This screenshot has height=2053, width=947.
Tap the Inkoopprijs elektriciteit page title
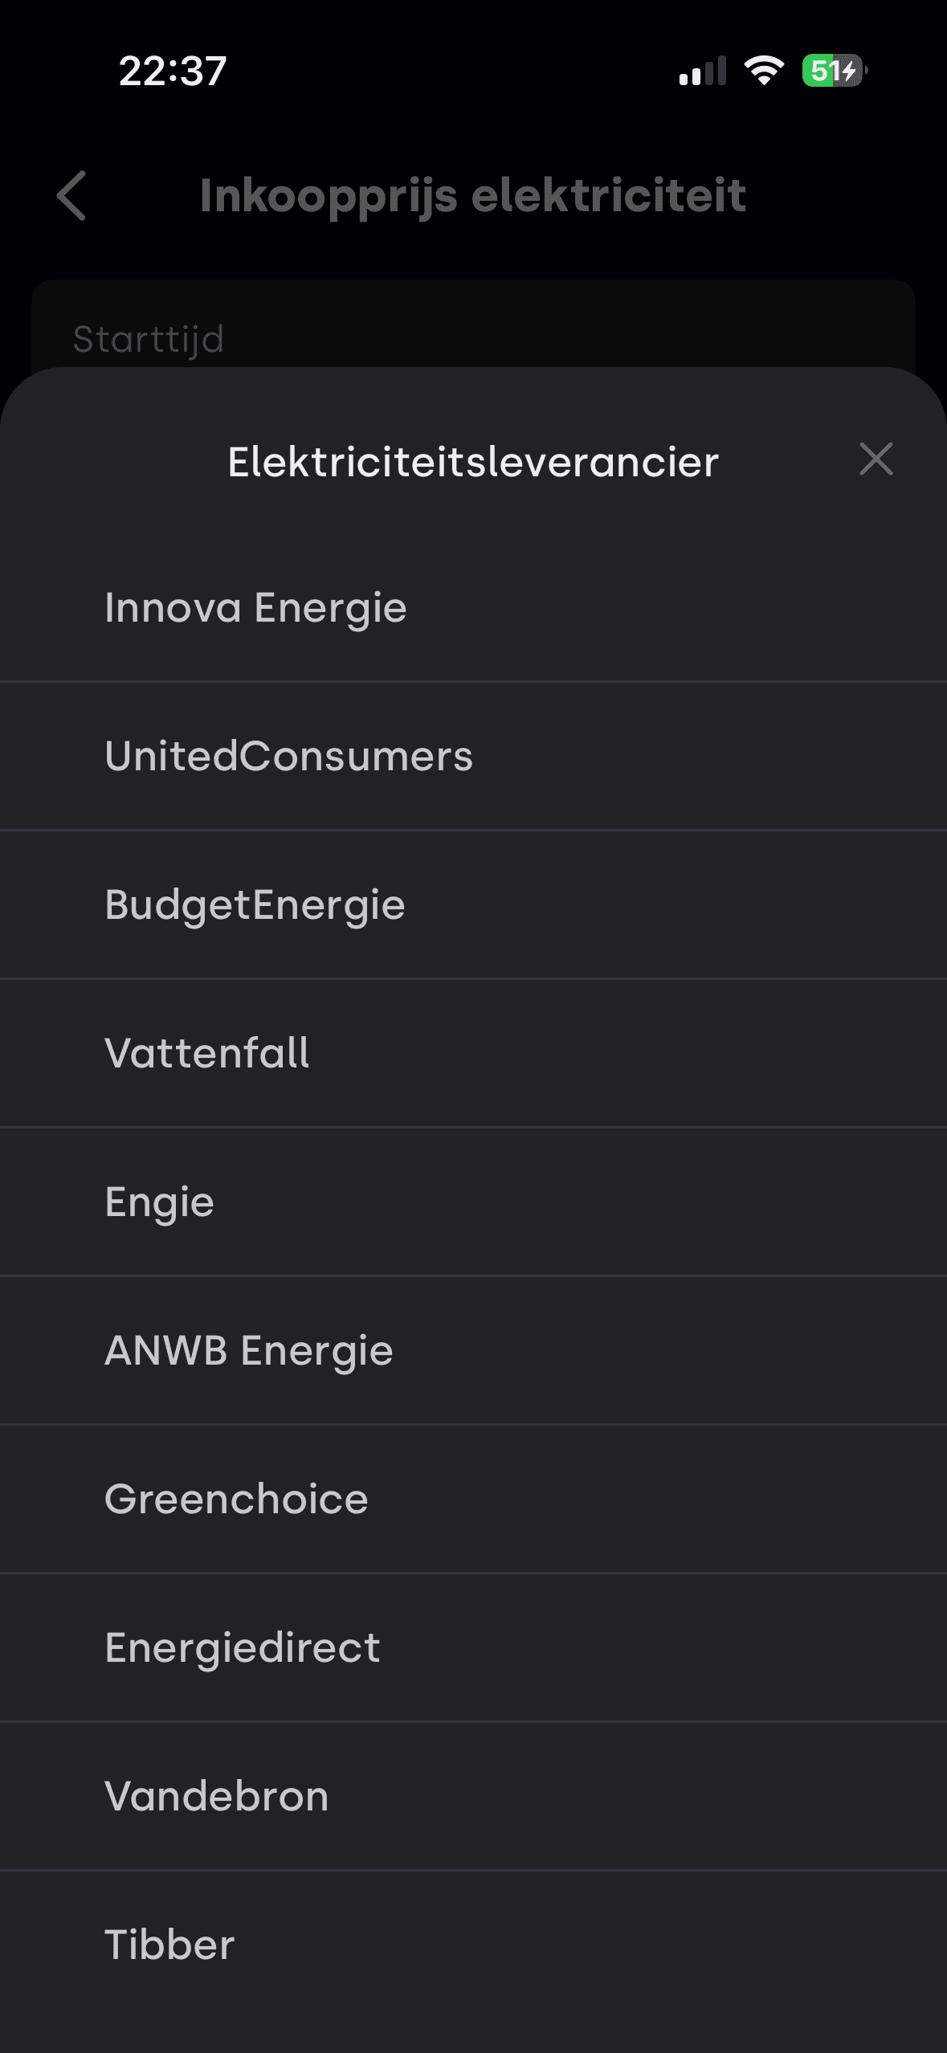(x=473, y=195)
